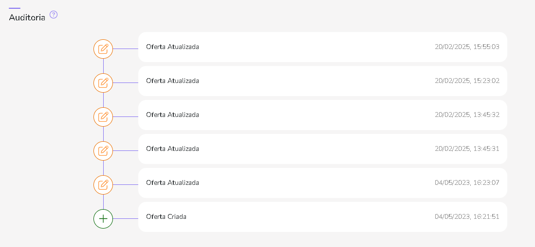Open the Oferta Atualizada text in the 13:45:31 entry
The image size is (535, 247).
coord(172,149)
